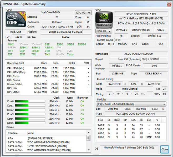The height and width of the screenshot is (157, 173).
Task: Select the WDC WD20EARS drive entry
Action: click(x=47, y=142)
